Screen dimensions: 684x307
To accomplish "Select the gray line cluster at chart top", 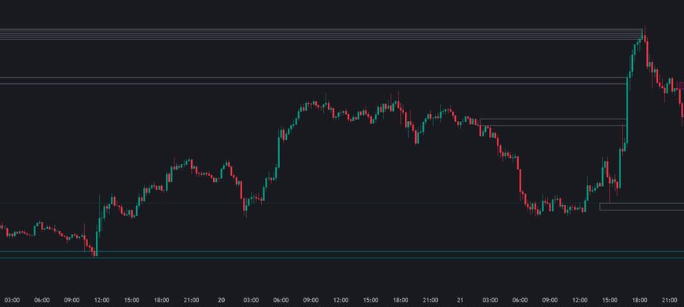I will [322, 34].
